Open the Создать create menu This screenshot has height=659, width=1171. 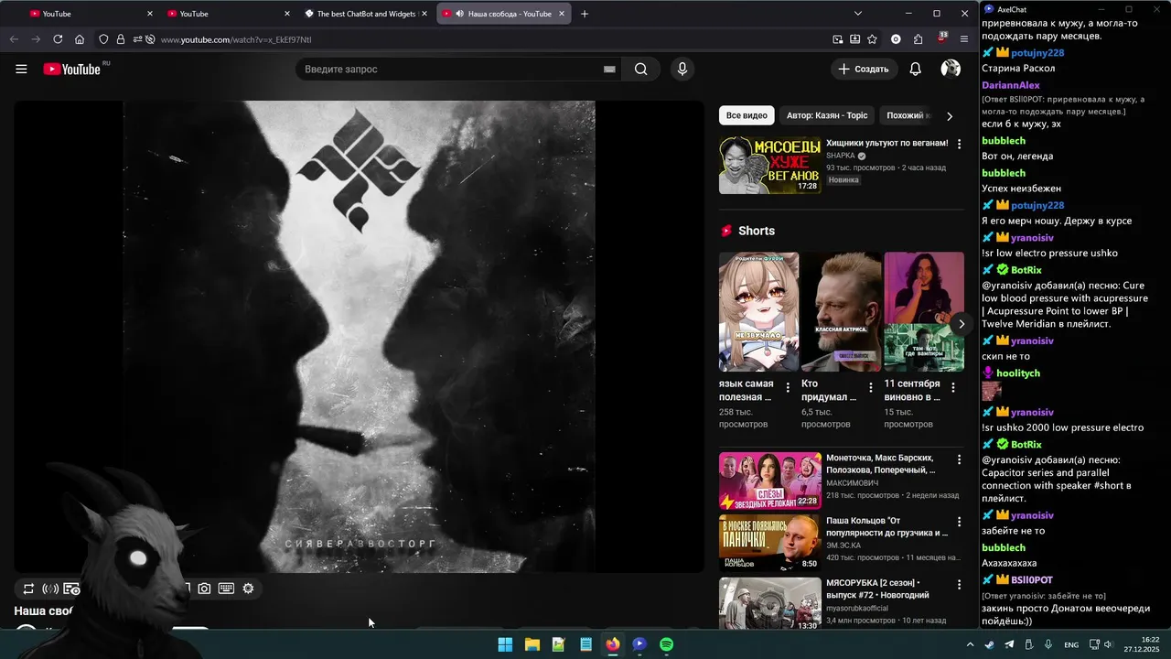(864, 69)
